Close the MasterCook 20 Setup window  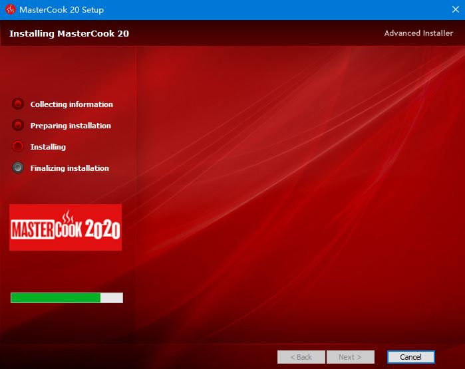[x=456, y=9]
